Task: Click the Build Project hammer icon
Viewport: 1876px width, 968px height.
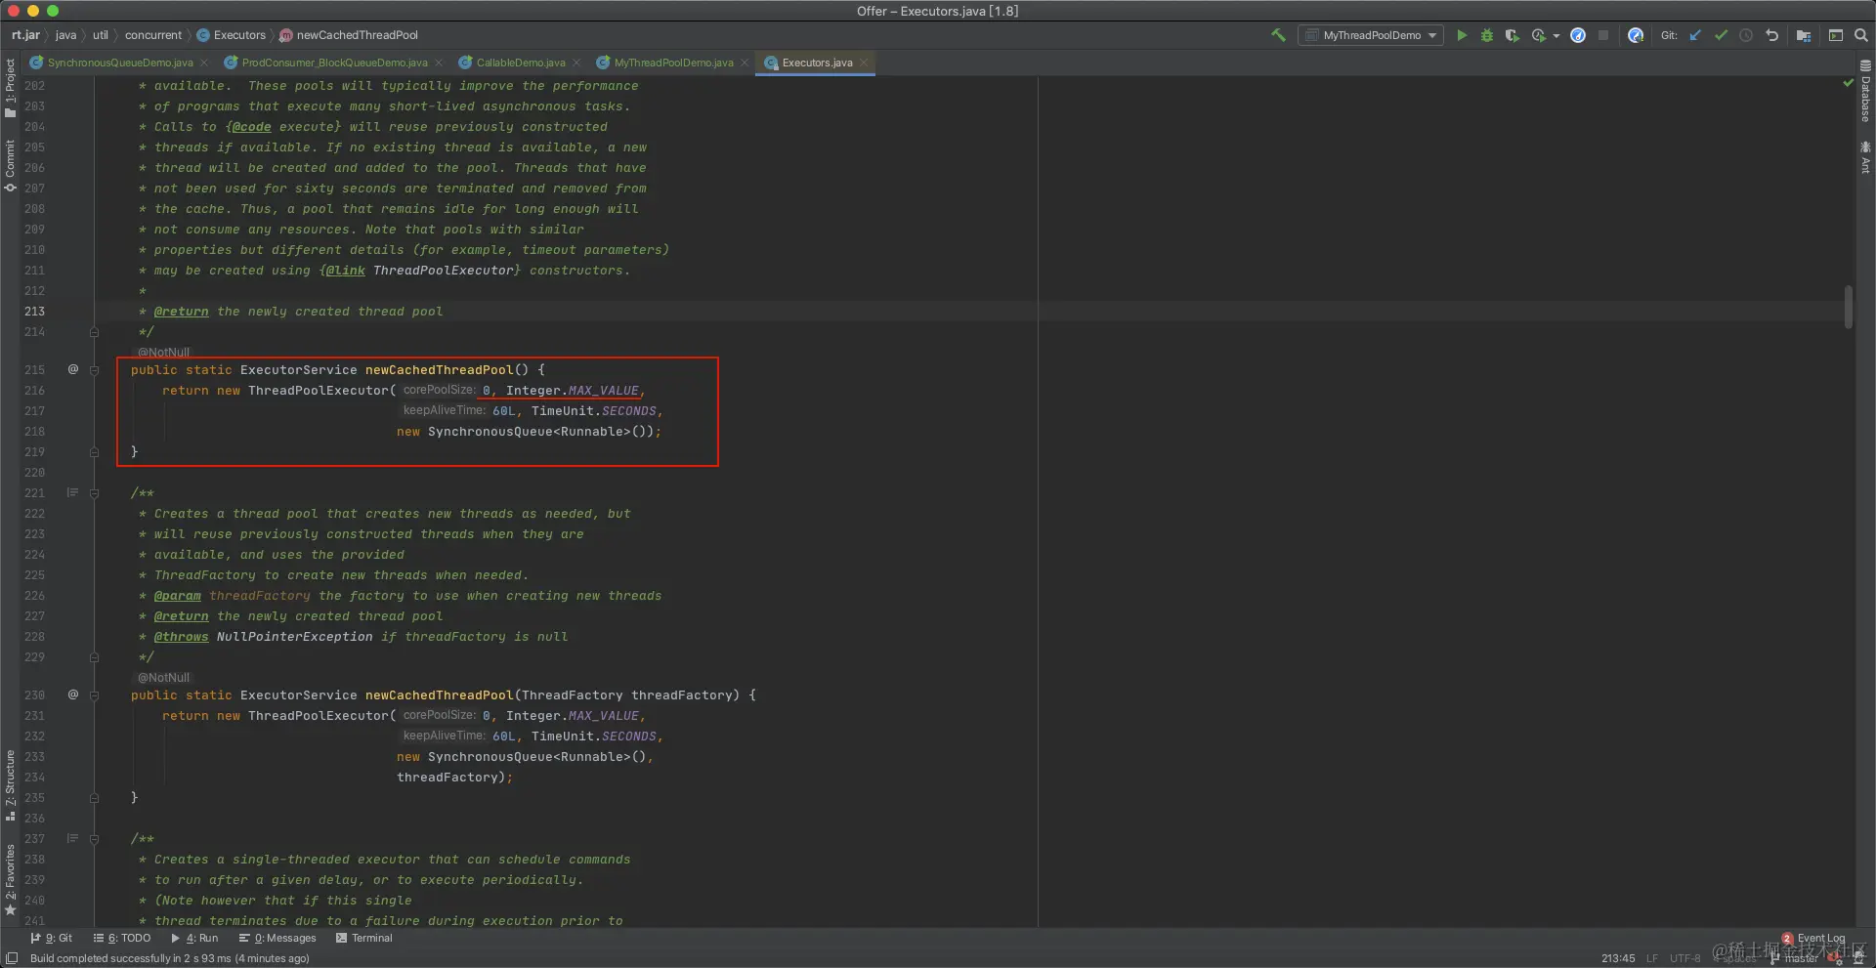Action: (1278, 35)
